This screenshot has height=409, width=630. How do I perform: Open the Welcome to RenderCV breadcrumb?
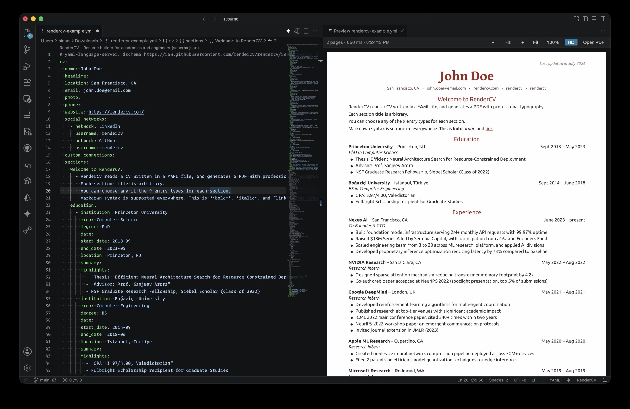coord(235,41)
